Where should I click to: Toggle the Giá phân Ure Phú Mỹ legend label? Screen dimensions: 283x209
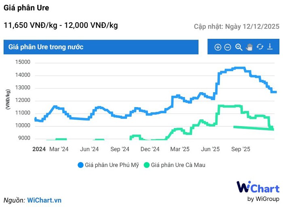pyautogui.click(x=112, y=165)
